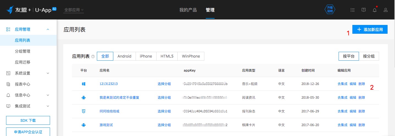Click the 棋牌卡片 type cell
395x136 pixels.
pyautogui.click(x=249, y=125)
